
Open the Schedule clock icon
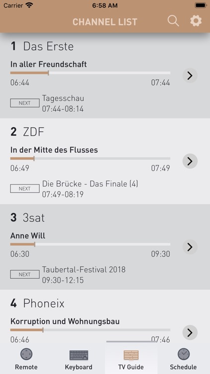(x=184, y=354)
